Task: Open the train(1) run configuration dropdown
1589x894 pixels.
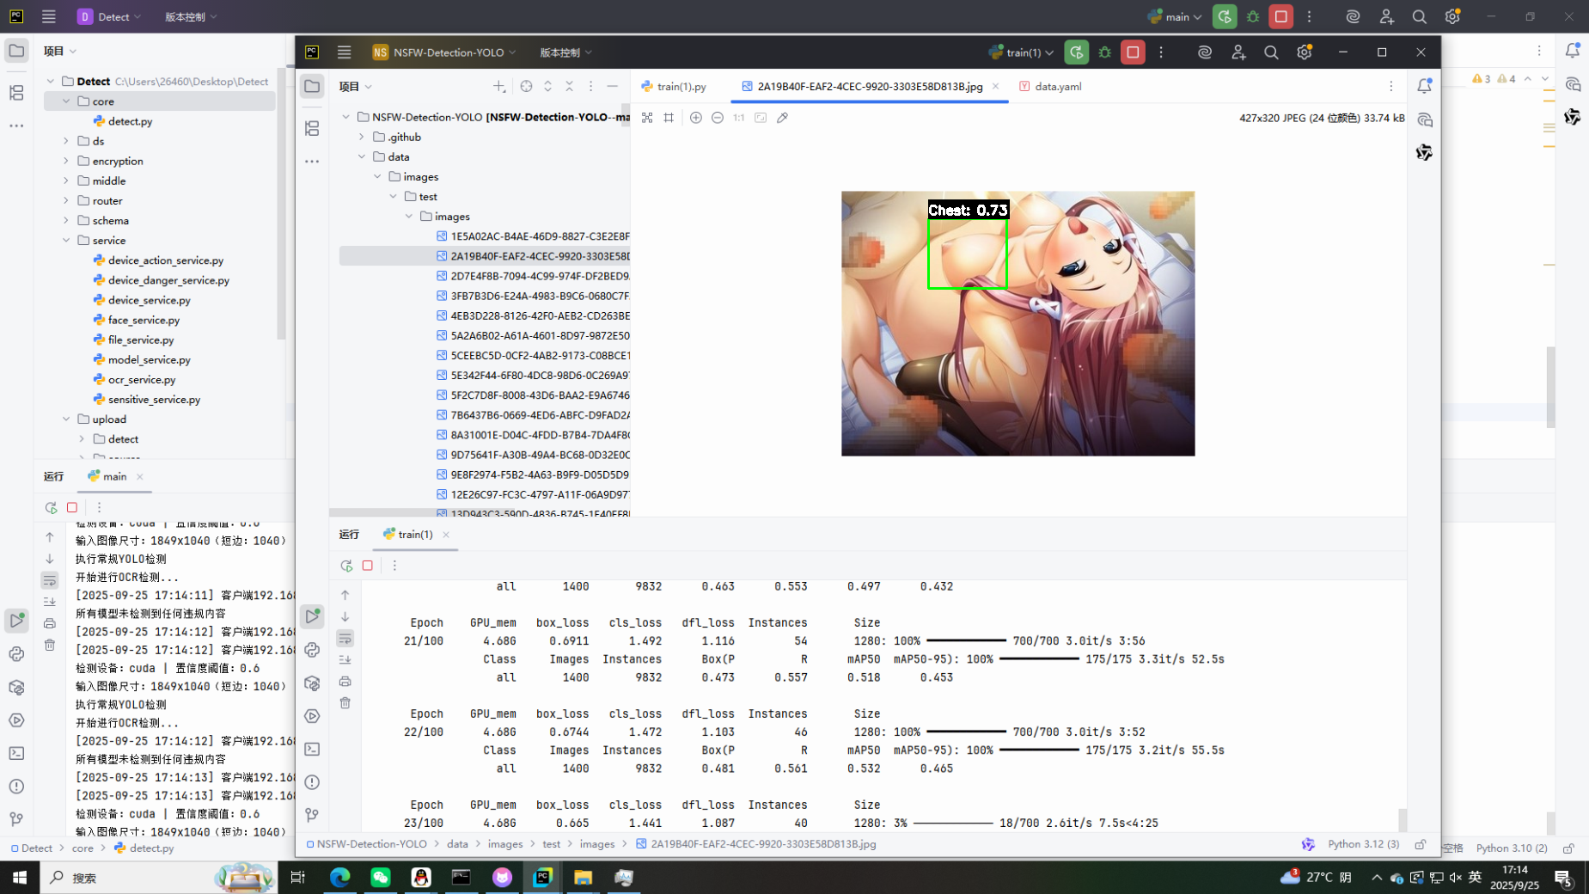Action: pos(1022,52)
